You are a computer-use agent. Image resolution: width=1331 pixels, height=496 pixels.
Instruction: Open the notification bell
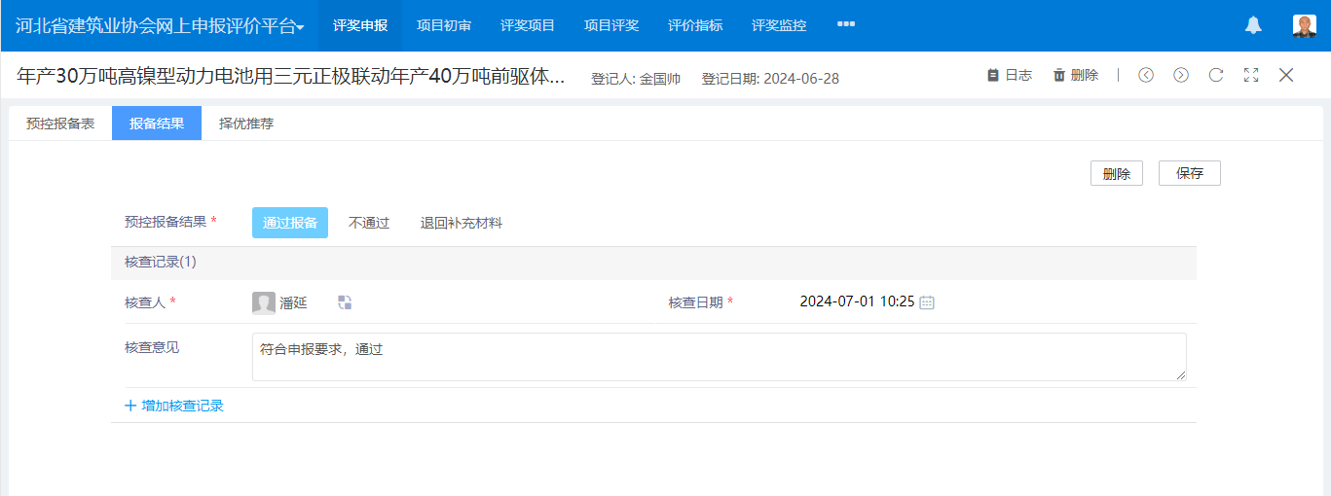point(1253,26)
